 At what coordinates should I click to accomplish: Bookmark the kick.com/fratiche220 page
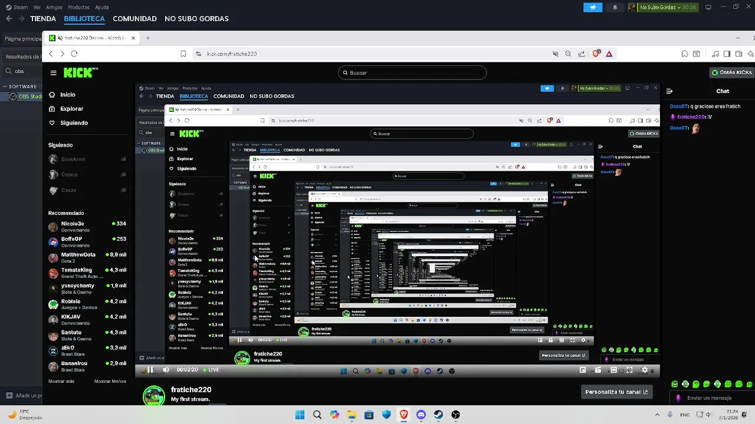click(x=183, y=54)
